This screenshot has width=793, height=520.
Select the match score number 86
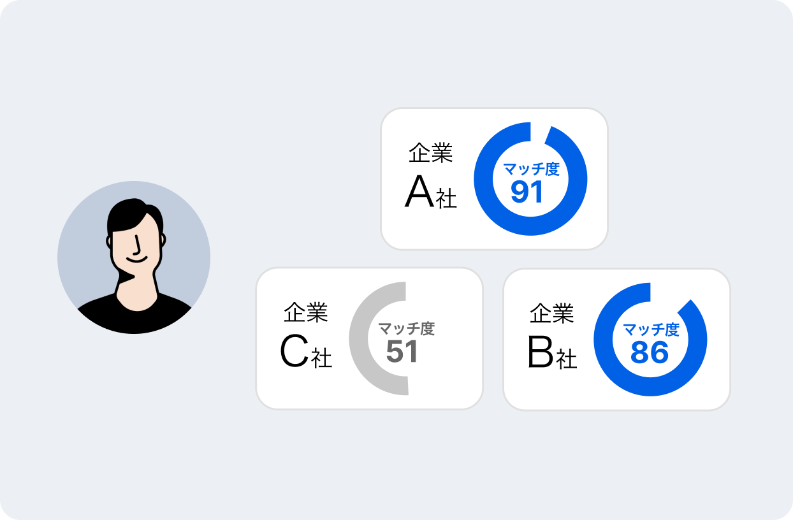point(650,352)
